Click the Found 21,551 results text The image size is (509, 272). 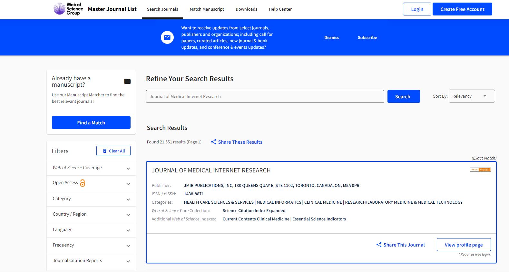(x=174, y=142)
